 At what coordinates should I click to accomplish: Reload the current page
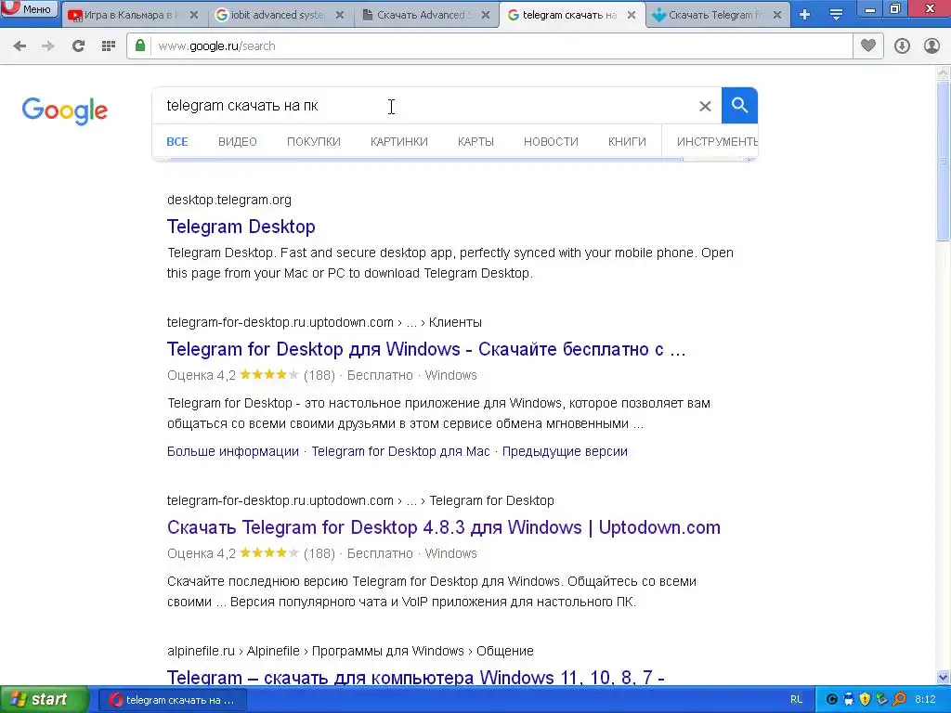[78, 46]
